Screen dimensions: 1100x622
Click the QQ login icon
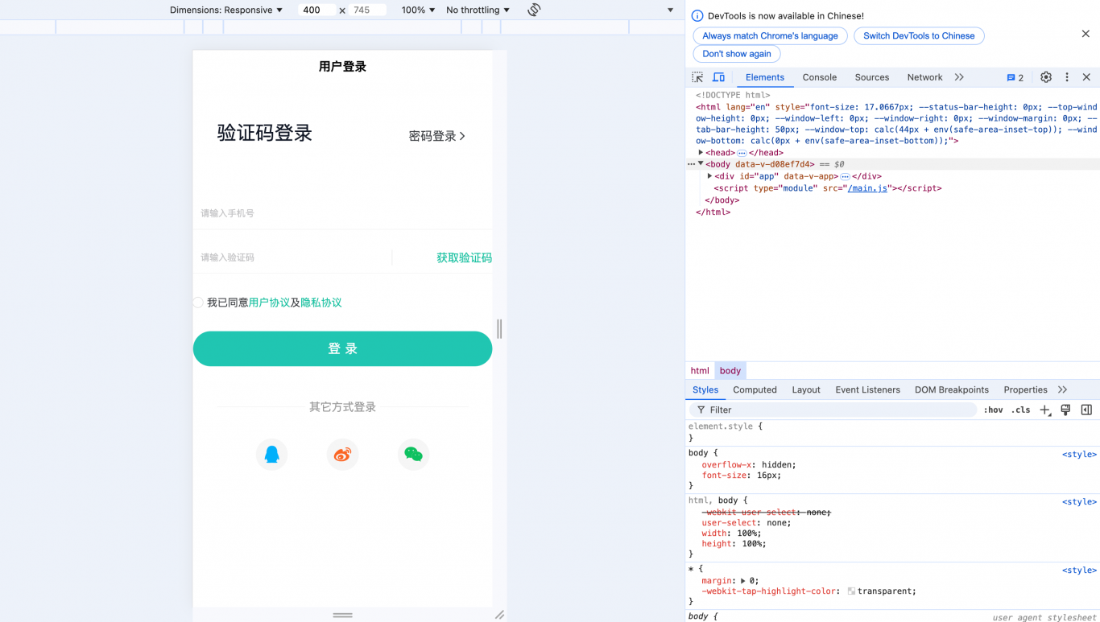click(x=272, y=455)
